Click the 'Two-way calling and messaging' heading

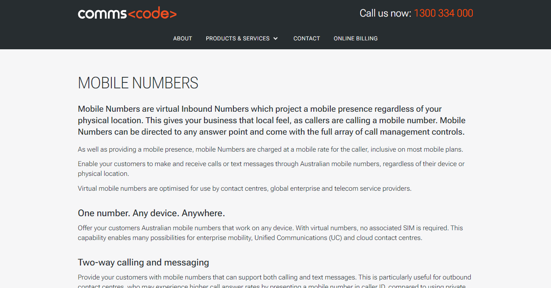point(143,262)
